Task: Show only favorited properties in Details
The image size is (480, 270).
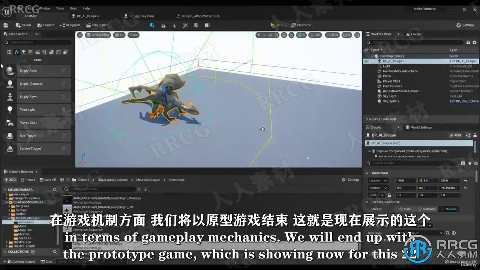Action: (470, 163)
